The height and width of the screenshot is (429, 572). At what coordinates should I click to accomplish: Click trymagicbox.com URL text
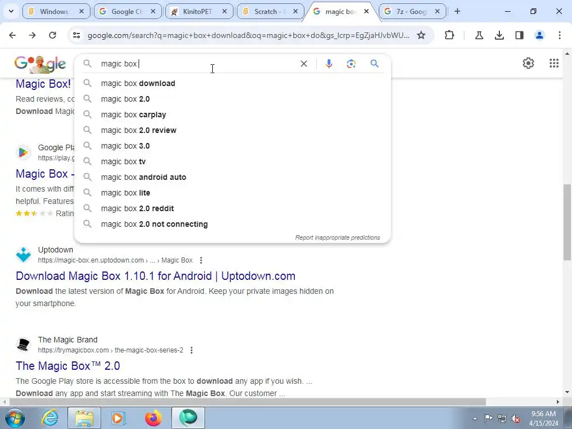pos(111,350)
